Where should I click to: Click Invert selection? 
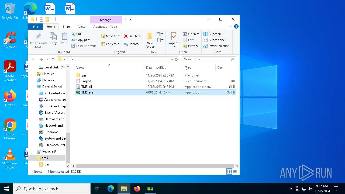tap(216, 46)
